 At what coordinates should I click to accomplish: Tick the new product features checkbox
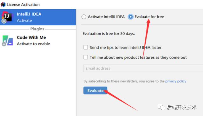coord(86,57)
